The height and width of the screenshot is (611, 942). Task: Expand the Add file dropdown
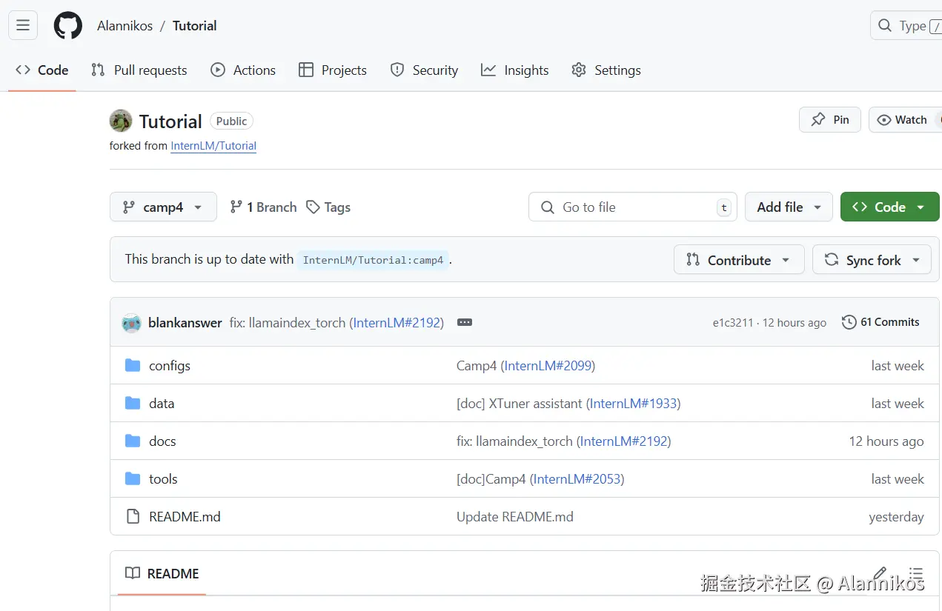point(789,207)
